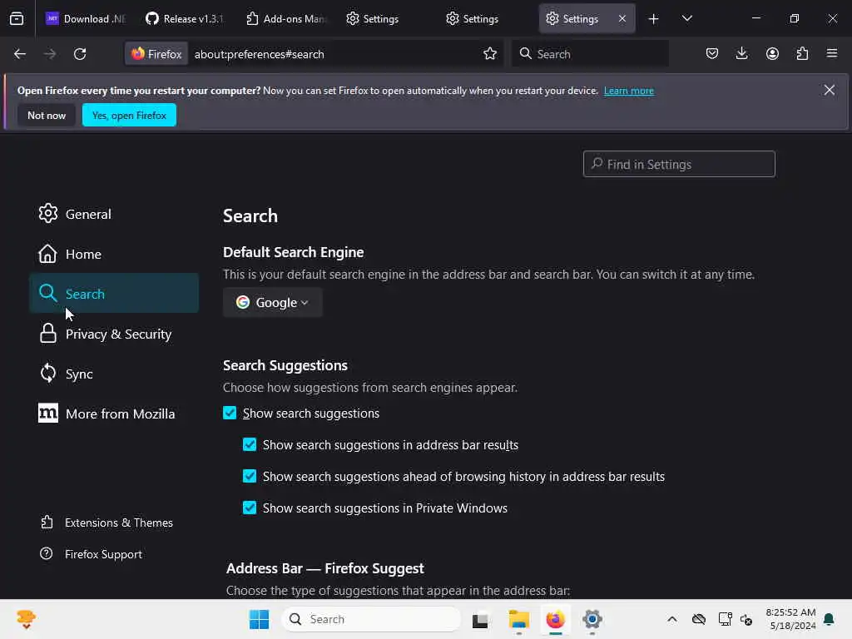Viewport: 852px width, 639px height.
Task: Open Privacy & Security settings
Action: [114, 334]
